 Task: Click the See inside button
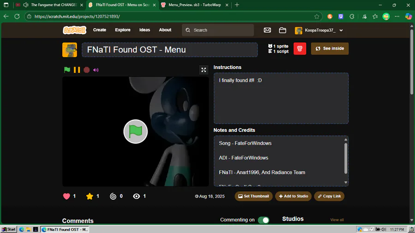(330, 49)
